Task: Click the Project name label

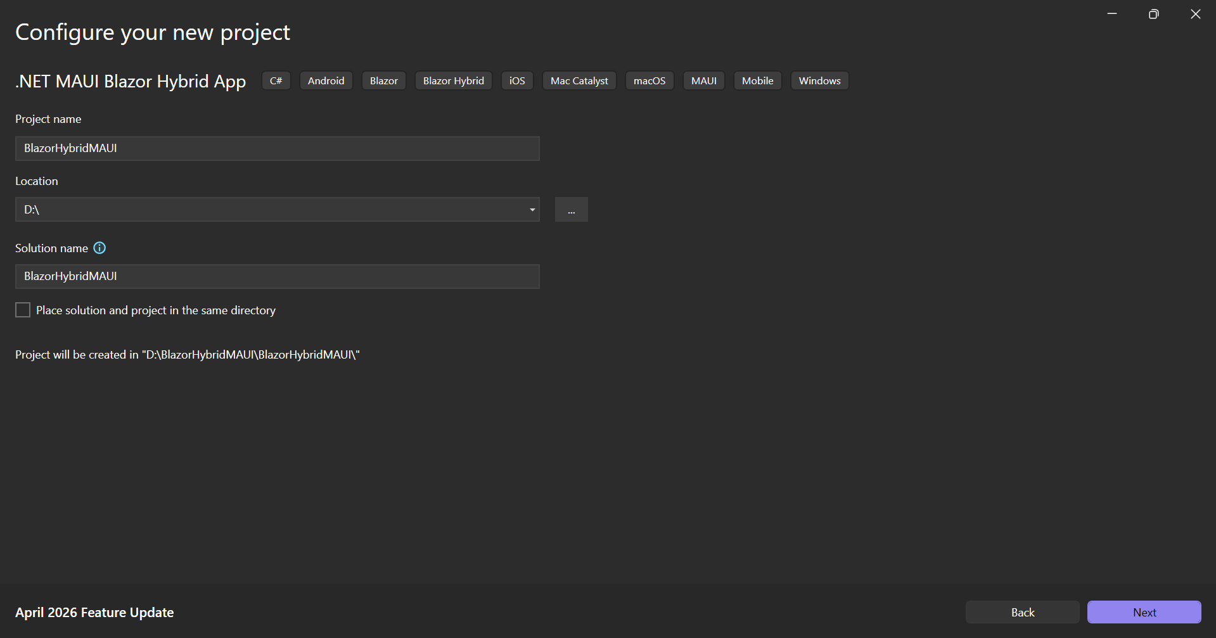Action: click(48, 119)
